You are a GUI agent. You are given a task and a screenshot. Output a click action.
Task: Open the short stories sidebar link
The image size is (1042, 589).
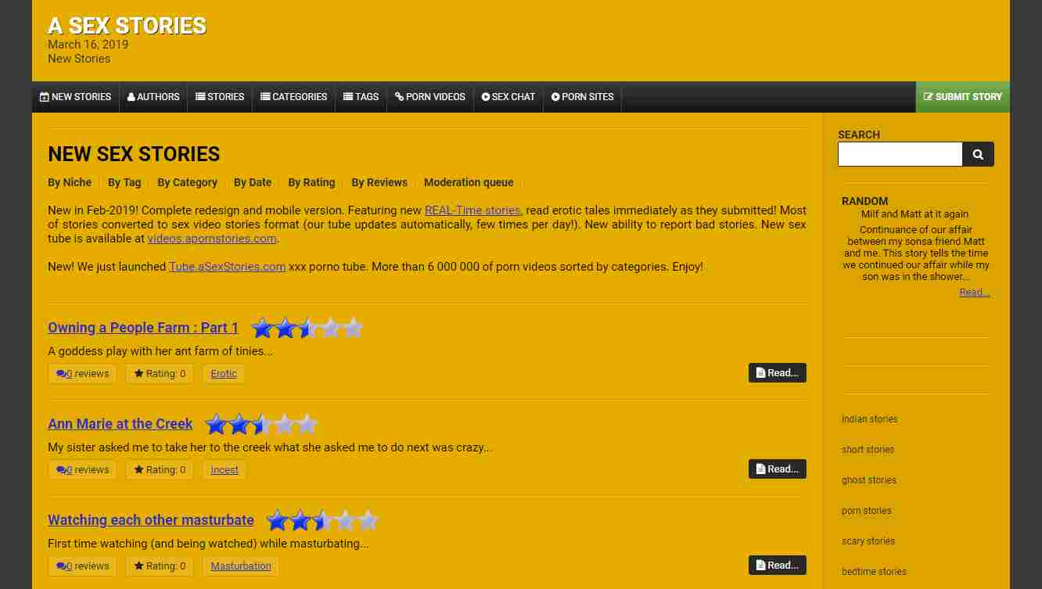[x=868, y=450]
